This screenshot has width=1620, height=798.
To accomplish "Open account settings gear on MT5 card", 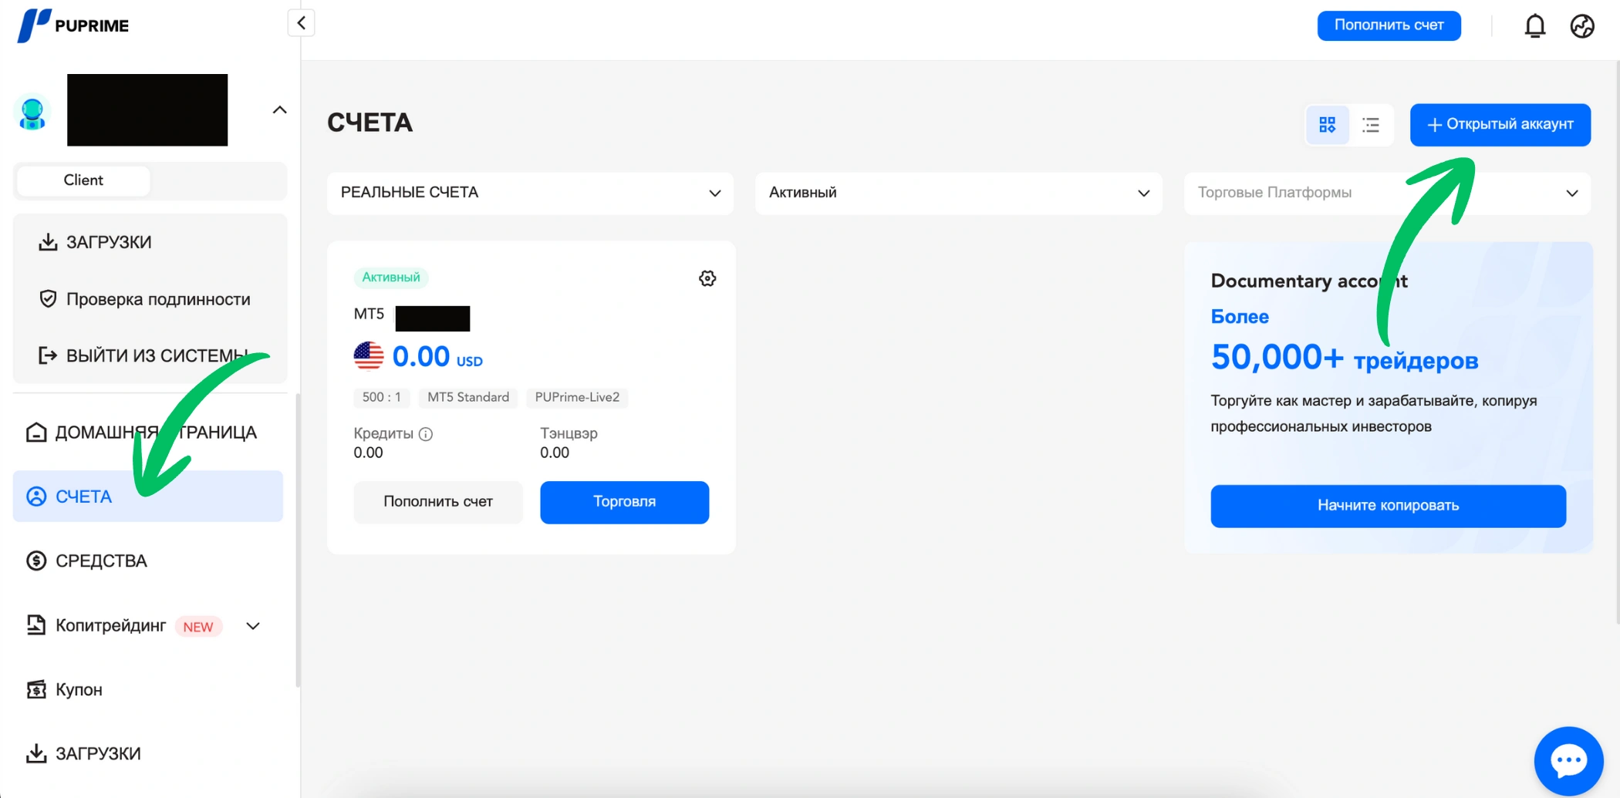I will [x=707, y=278].
